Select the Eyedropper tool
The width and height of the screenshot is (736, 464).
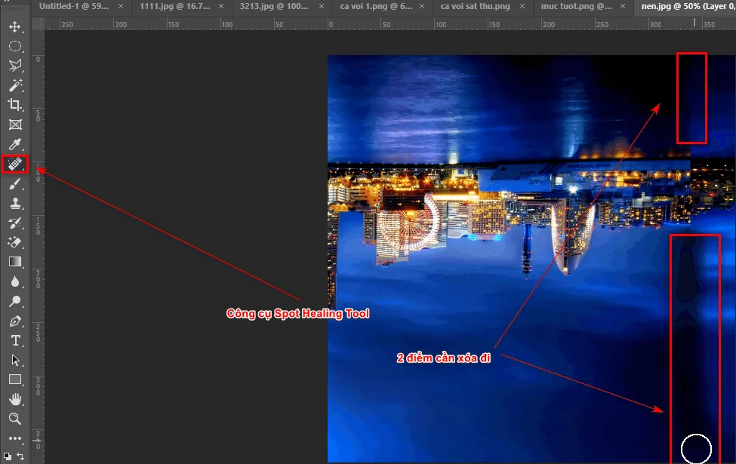click(15, 143)
